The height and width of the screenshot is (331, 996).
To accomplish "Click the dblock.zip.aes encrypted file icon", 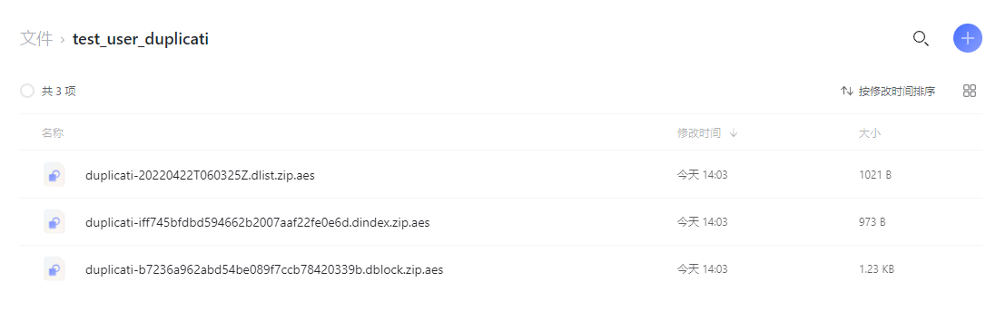I will tap(54, 268).
